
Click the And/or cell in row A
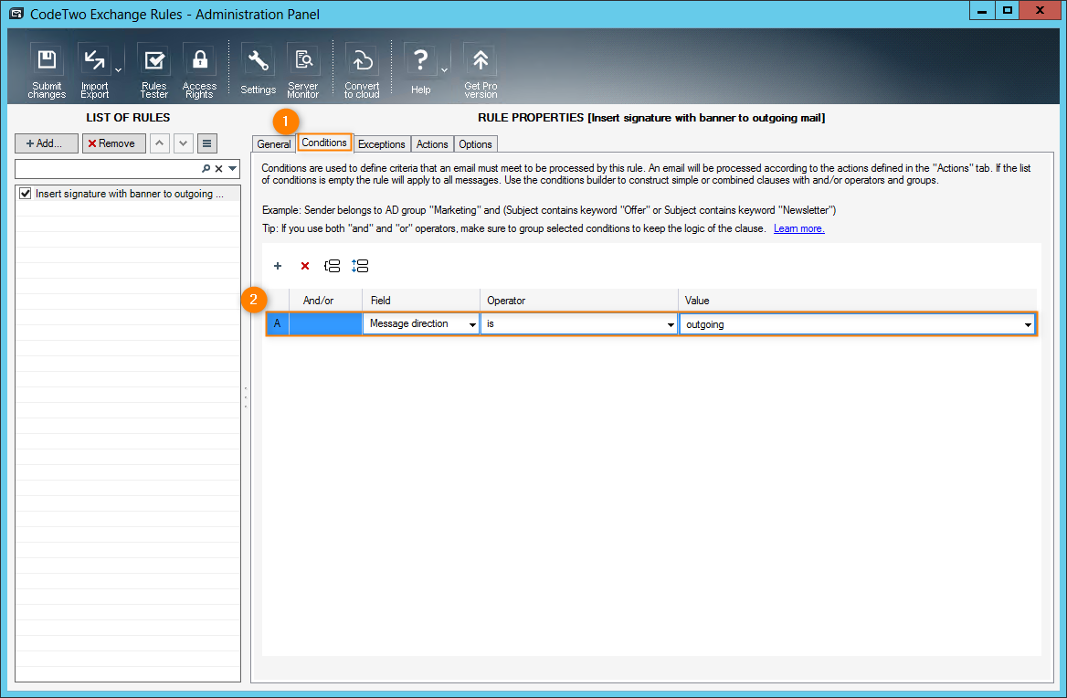[326, 323]
